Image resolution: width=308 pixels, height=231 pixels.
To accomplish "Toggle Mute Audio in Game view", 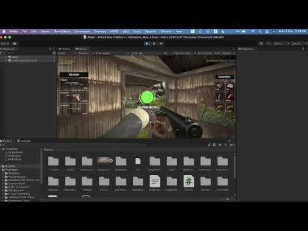I will coord(205,53).
